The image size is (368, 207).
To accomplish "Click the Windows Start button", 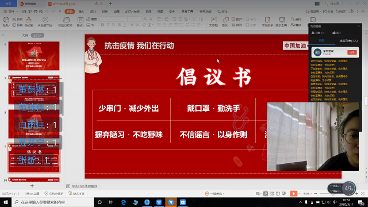I will click(6, 202).
